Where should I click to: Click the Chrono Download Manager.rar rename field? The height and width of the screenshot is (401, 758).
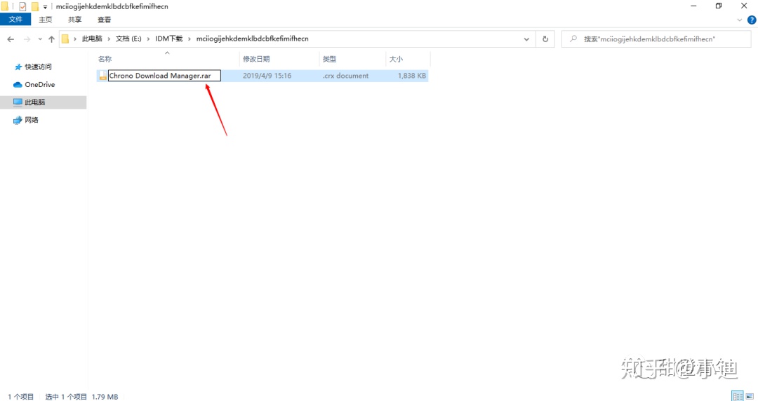point(164,76)
